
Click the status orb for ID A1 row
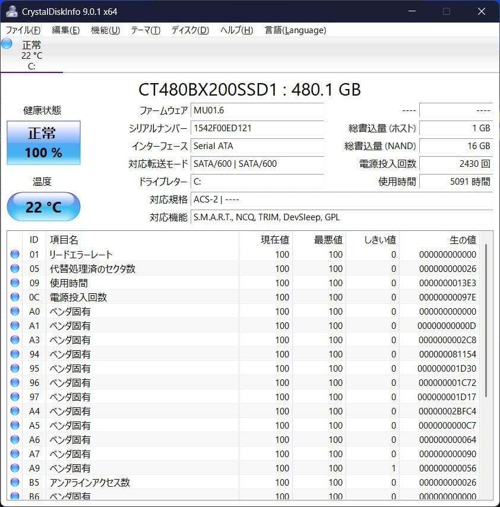pyautogui.click(x=15, y=325)
